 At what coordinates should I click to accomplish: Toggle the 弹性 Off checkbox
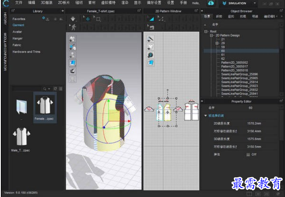pyautogui.click(x=248, y=155)
